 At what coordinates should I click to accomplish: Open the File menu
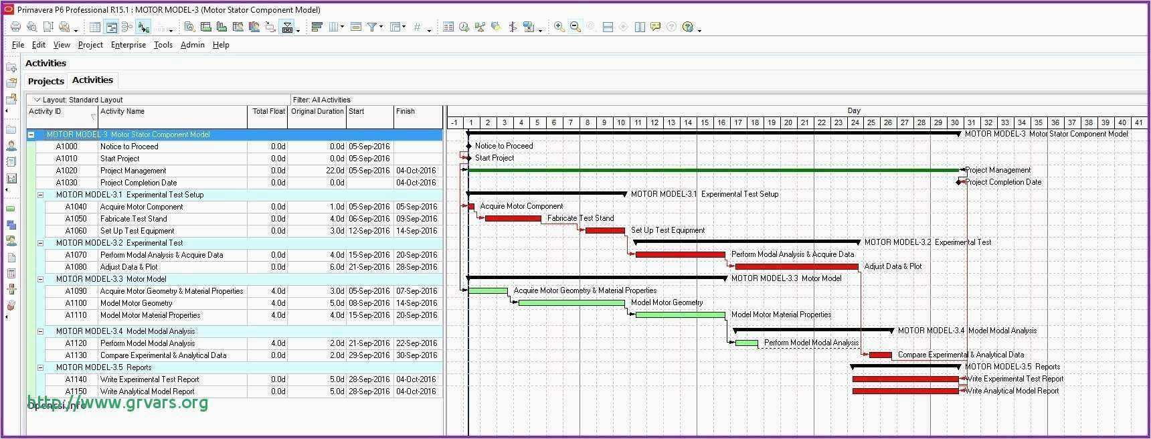pos(18,45)
